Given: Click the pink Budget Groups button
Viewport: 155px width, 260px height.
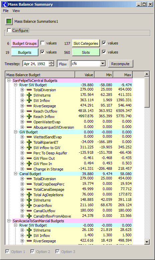Looking at the screenshot, I should pyautogui.click(x=25, y=43).
